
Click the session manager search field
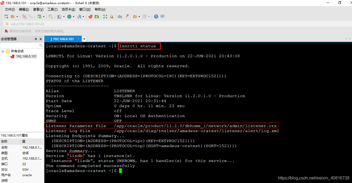click(20, 45)
